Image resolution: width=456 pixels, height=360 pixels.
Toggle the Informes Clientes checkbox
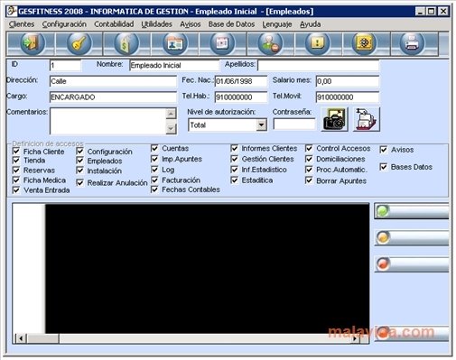tap(234, 148)
